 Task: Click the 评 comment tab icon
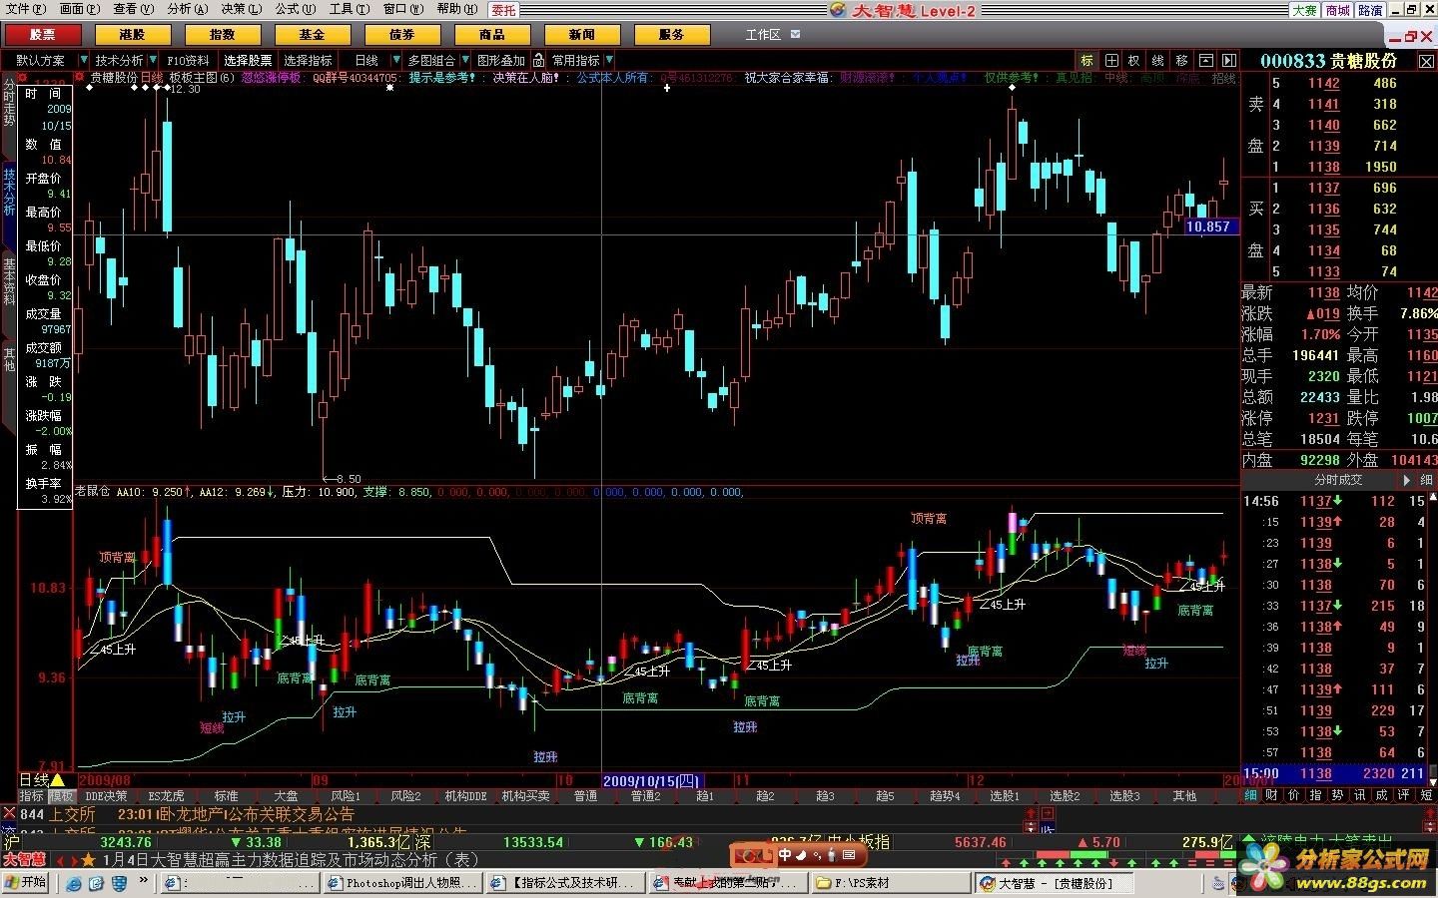pos(1403,795)
